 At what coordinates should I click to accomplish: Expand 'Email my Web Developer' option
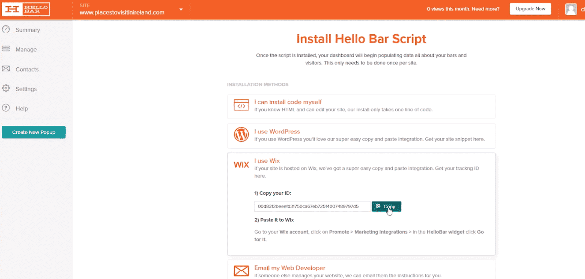(361, 269)
